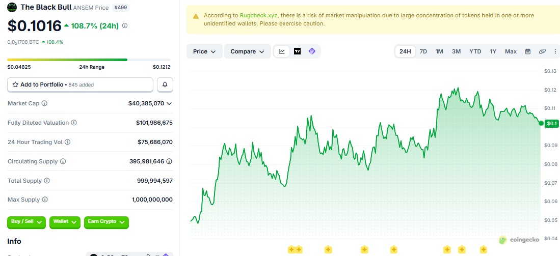Viewport: 560px width, 256px height.
Task: Click the info icon beside 24h price change
Action: (x=125, y=25)
